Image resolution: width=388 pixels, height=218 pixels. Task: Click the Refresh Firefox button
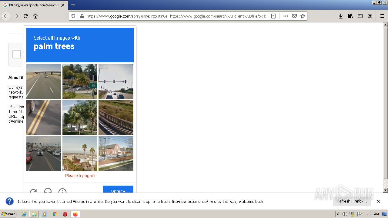(x=352, y=201)
